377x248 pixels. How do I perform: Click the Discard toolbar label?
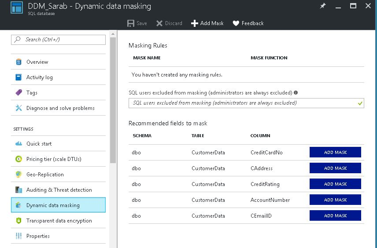coord(174,23)
